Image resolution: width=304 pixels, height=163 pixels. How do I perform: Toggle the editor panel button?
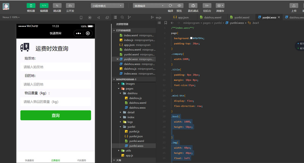pyautogui.click(x=44, y=6)
